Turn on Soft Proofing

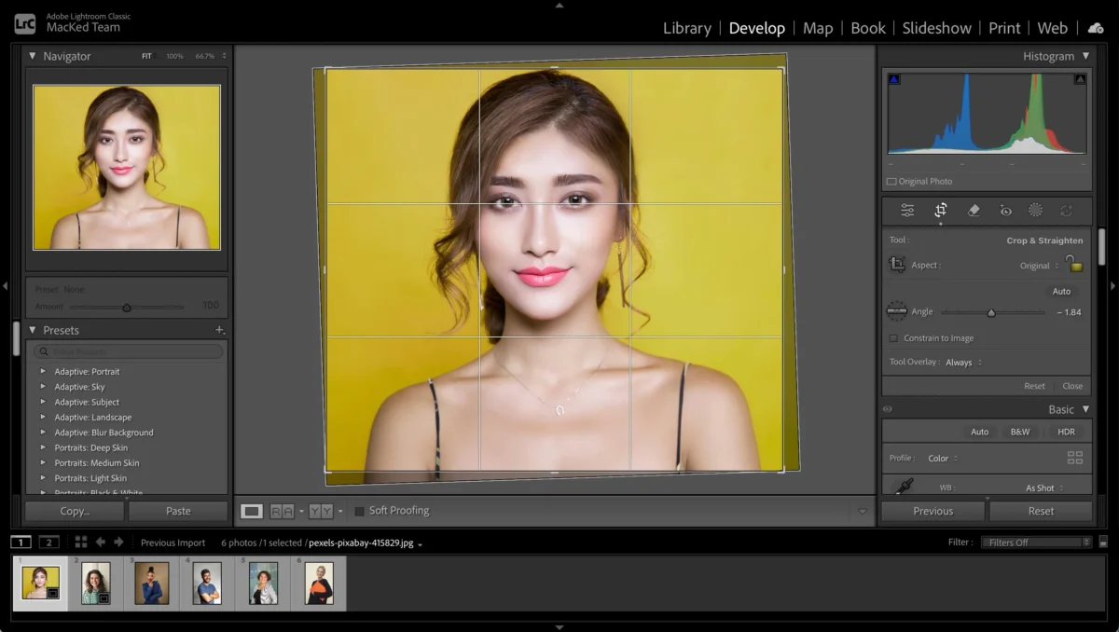coord(359,510)
